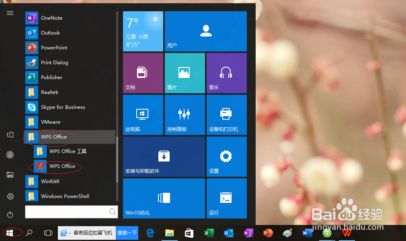Open Microsoft Store on the taskbar
This screenshot has width=406, height=241.
tap(189, 233)
